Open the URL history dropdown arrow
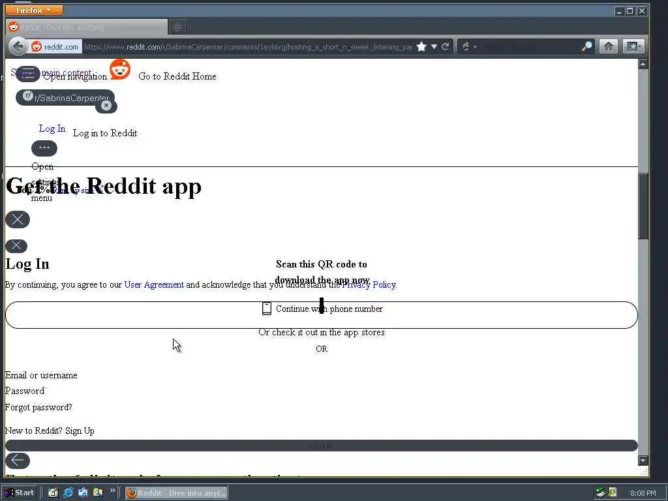 click(434, 47)
